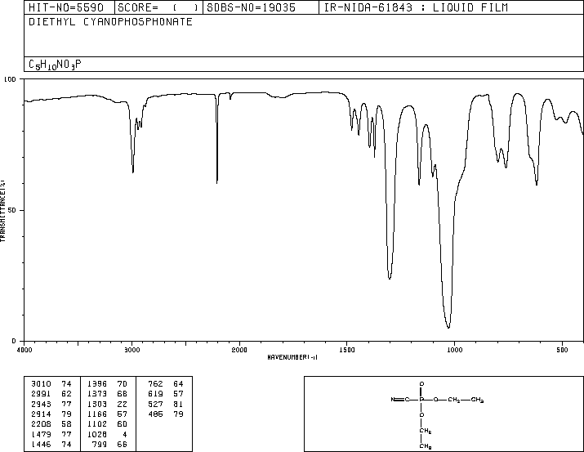584x452 pixels.
Task: Click the strongest absorption peak near 1028
Action: click(x=448, y=327)
